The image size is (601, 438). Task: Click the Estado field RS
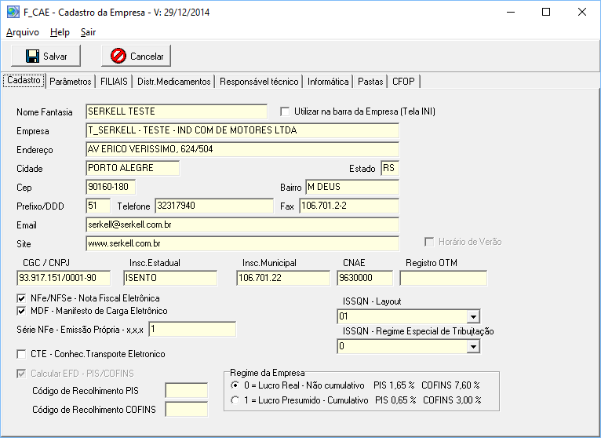pyautogui.click(x=390, y=168)
